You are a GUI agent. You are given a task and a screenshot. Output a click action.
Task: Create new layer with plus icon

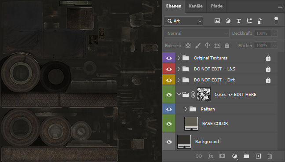coord(258,156)
